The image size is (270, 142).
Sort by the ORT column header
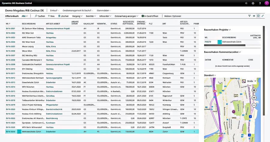coord(164,24)
